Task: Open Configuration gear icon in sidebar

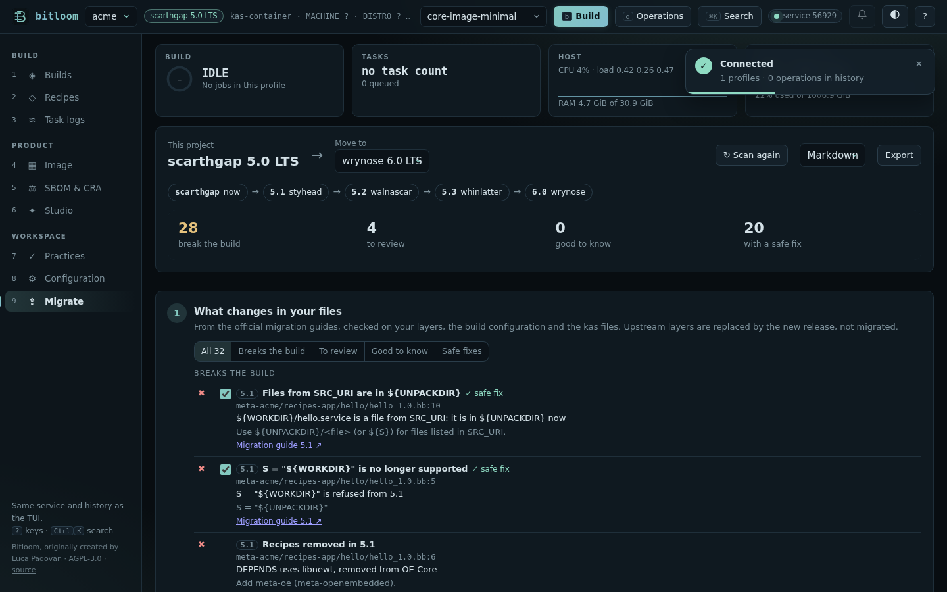Action: click(x=32, y=278)
